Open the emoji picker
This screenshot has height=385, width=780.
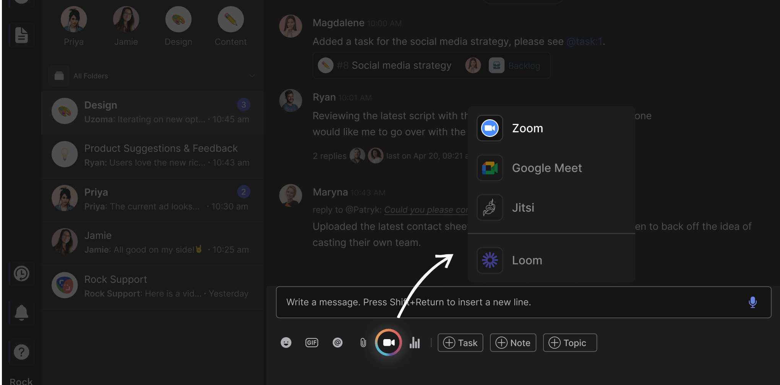(x=286, y=343)
